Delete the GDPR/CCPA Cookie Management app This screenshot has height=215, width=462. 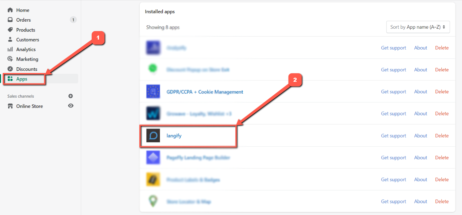(x=442, y=92)
